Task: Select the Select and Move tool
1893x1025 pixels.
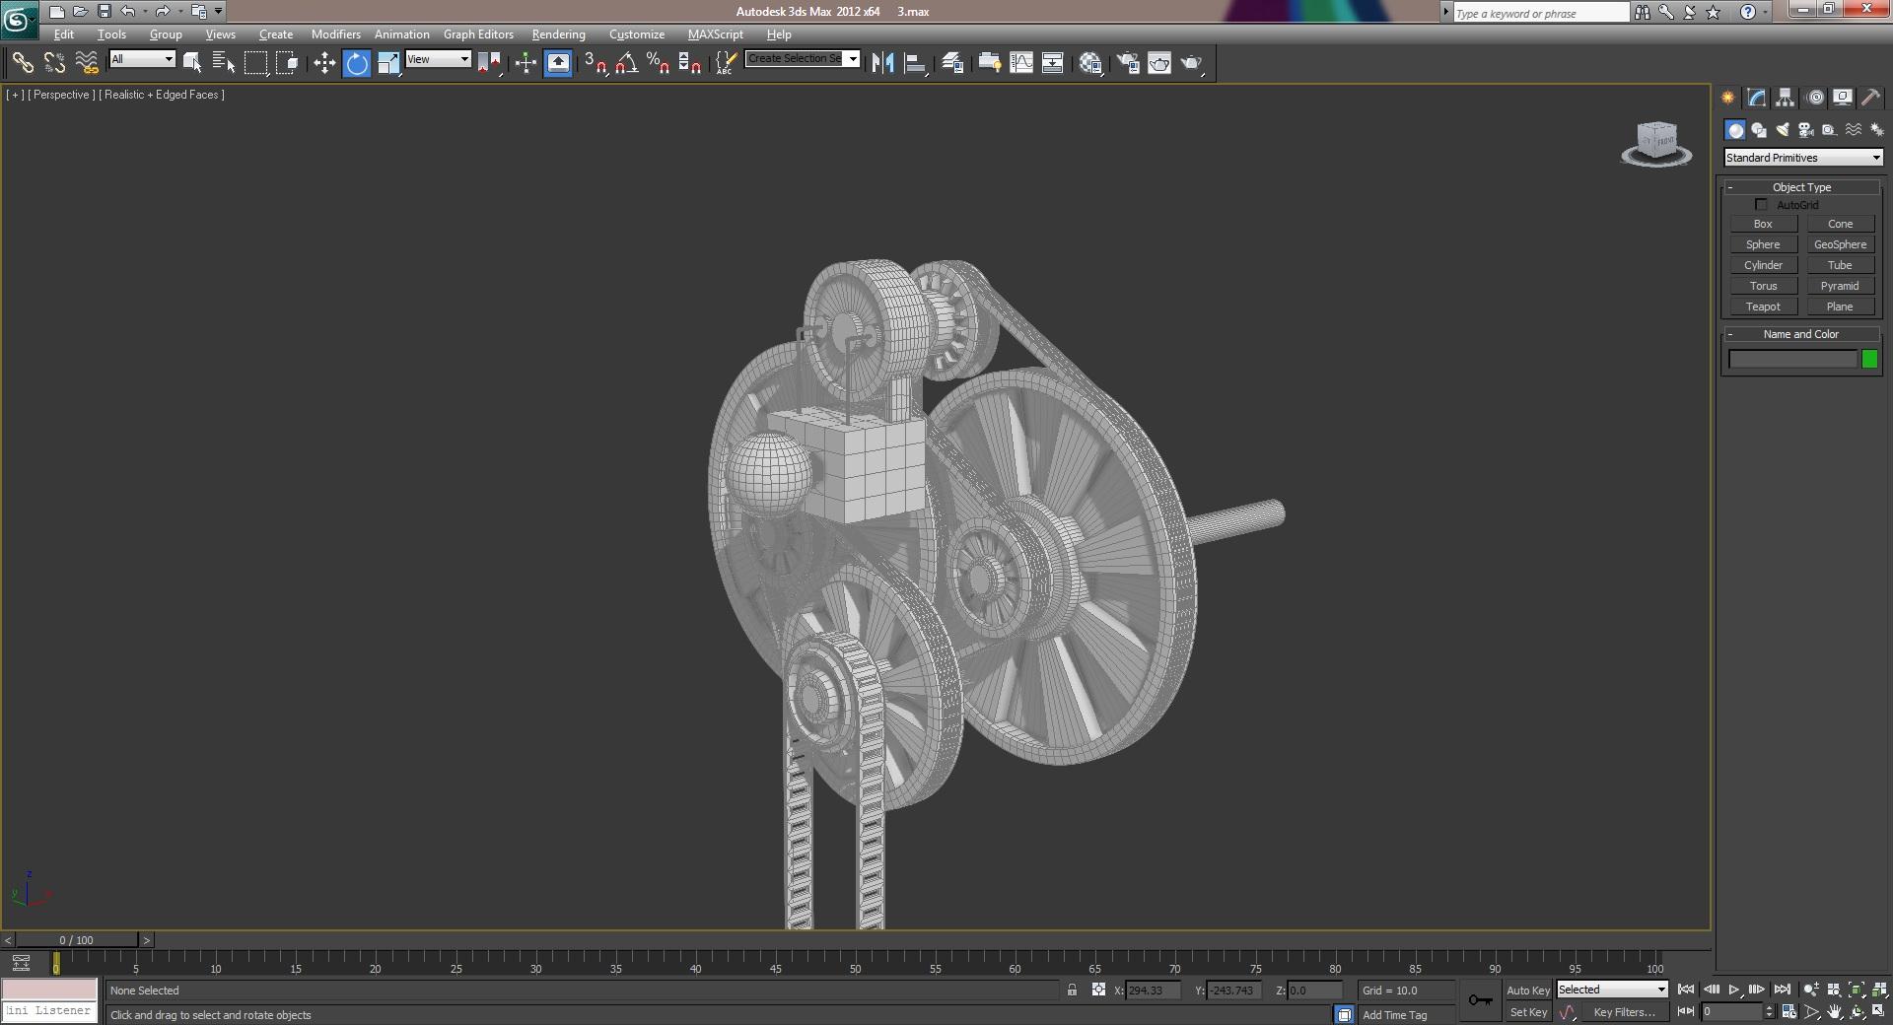Action: pos(324,63)
